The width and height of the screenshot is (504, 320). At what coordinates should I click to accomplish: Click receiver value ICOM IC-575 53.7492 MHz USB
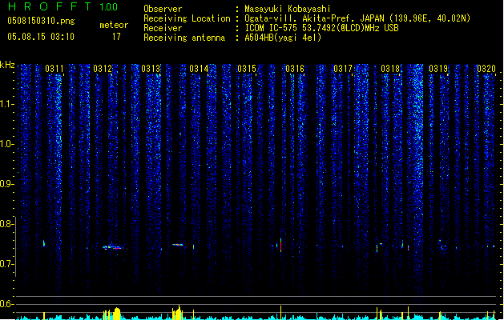click(322, 28)
